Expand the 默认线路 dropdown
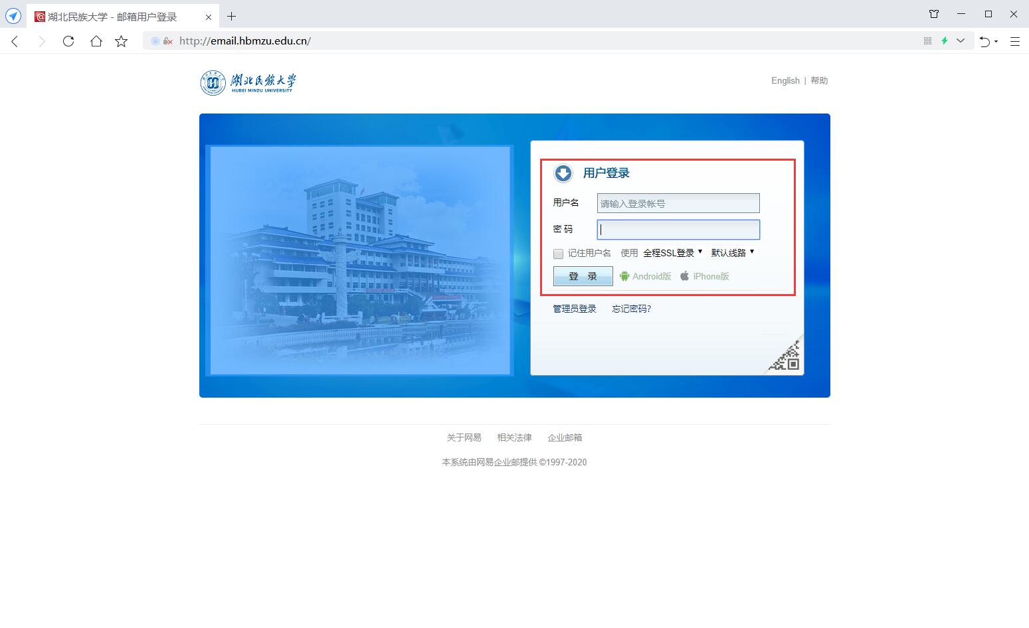This screenshot has width=1029, height=628. click(x=733, y=253)
